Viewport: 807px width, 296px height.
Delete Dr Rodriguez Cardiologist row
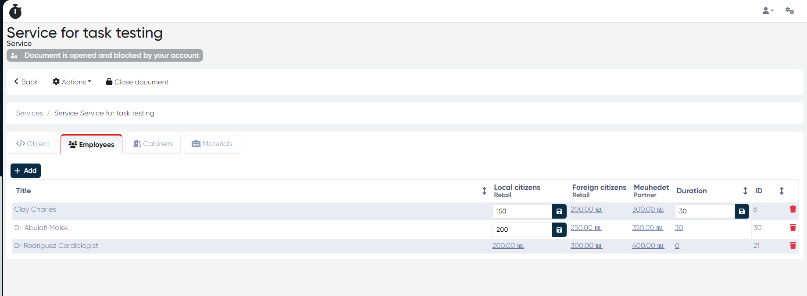(793, 246)
